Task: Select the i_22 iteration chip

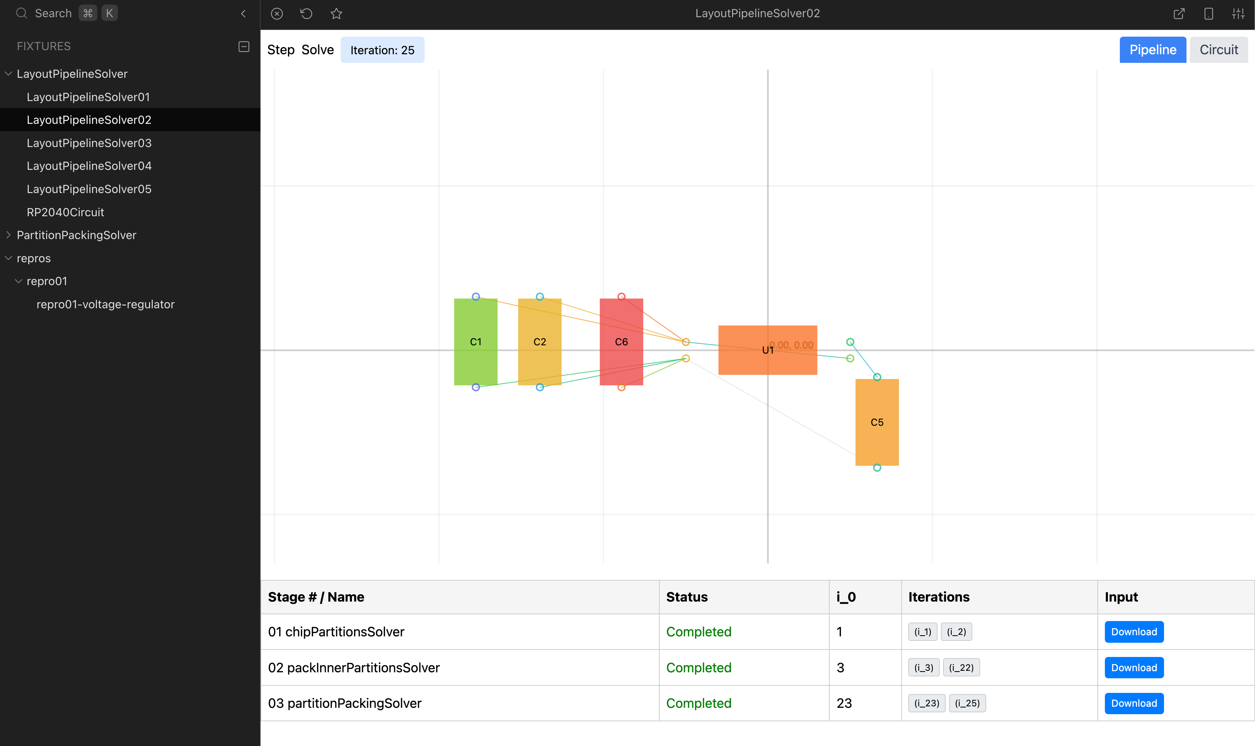Action: click(x=961, y=667)
